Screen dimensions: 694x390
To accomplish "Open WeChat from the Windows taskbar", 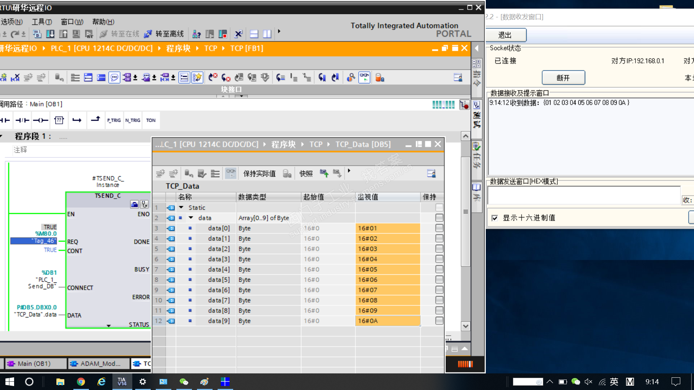I will click(x=184, y=382).
